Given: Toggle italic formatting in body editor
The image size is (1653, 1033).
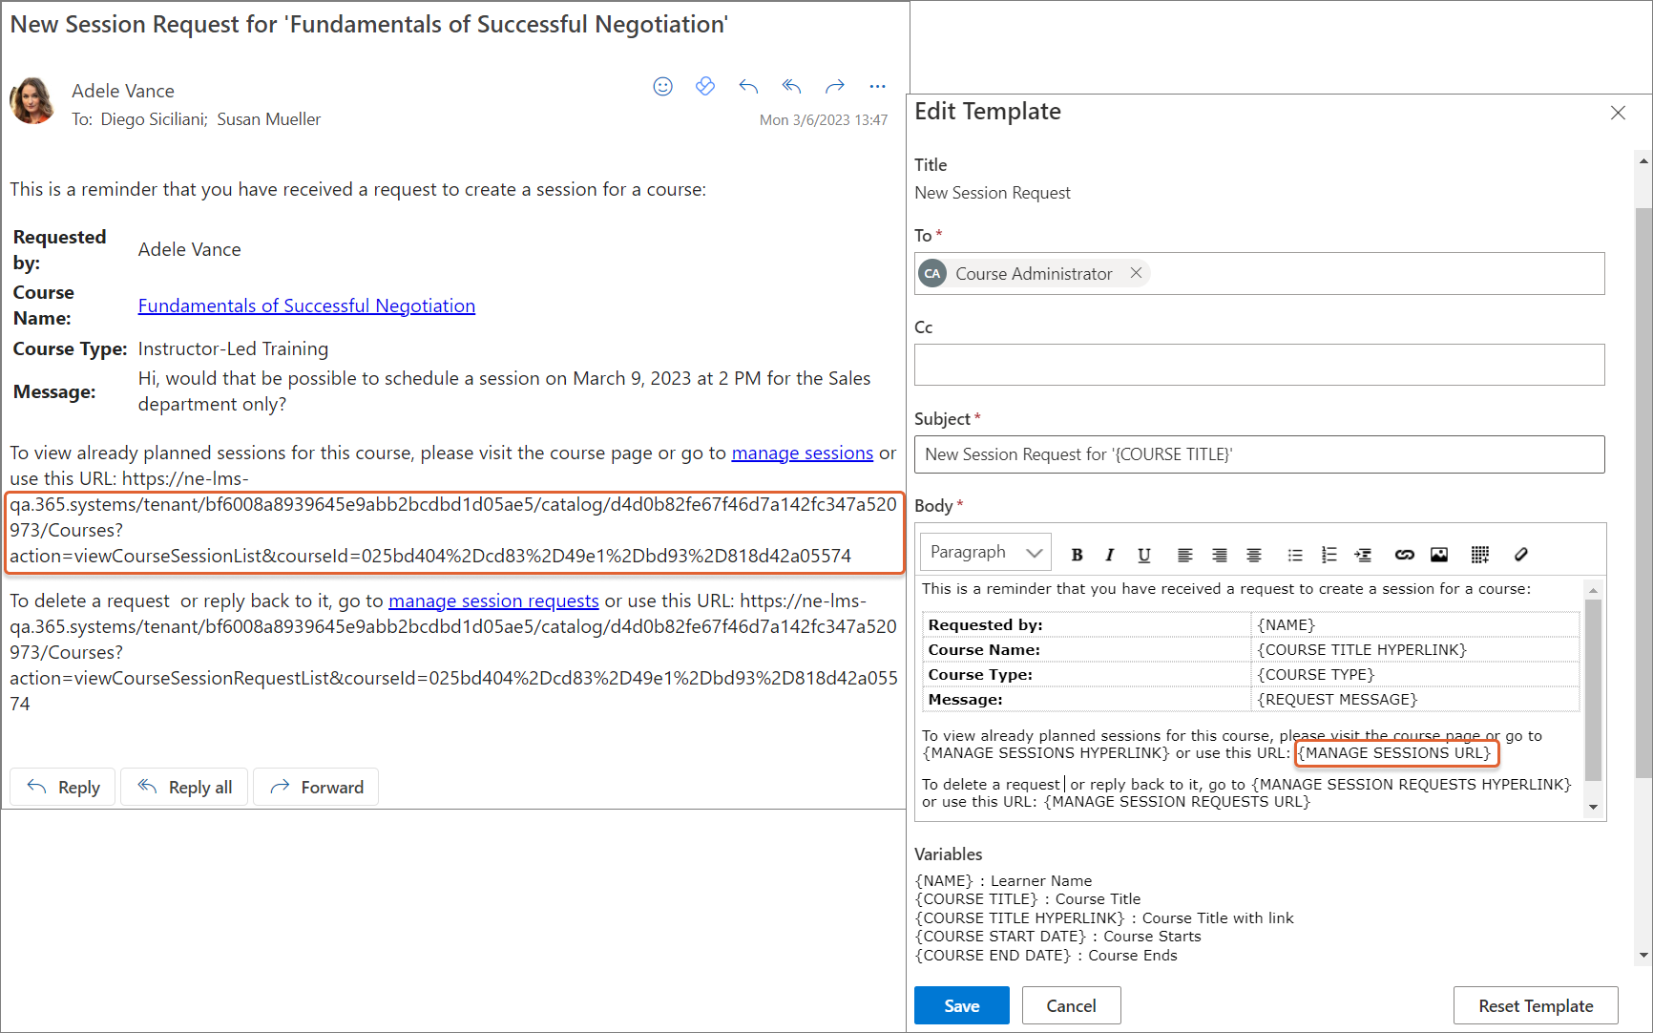Looking at the screenshot, I should (x=1109, y=555).
